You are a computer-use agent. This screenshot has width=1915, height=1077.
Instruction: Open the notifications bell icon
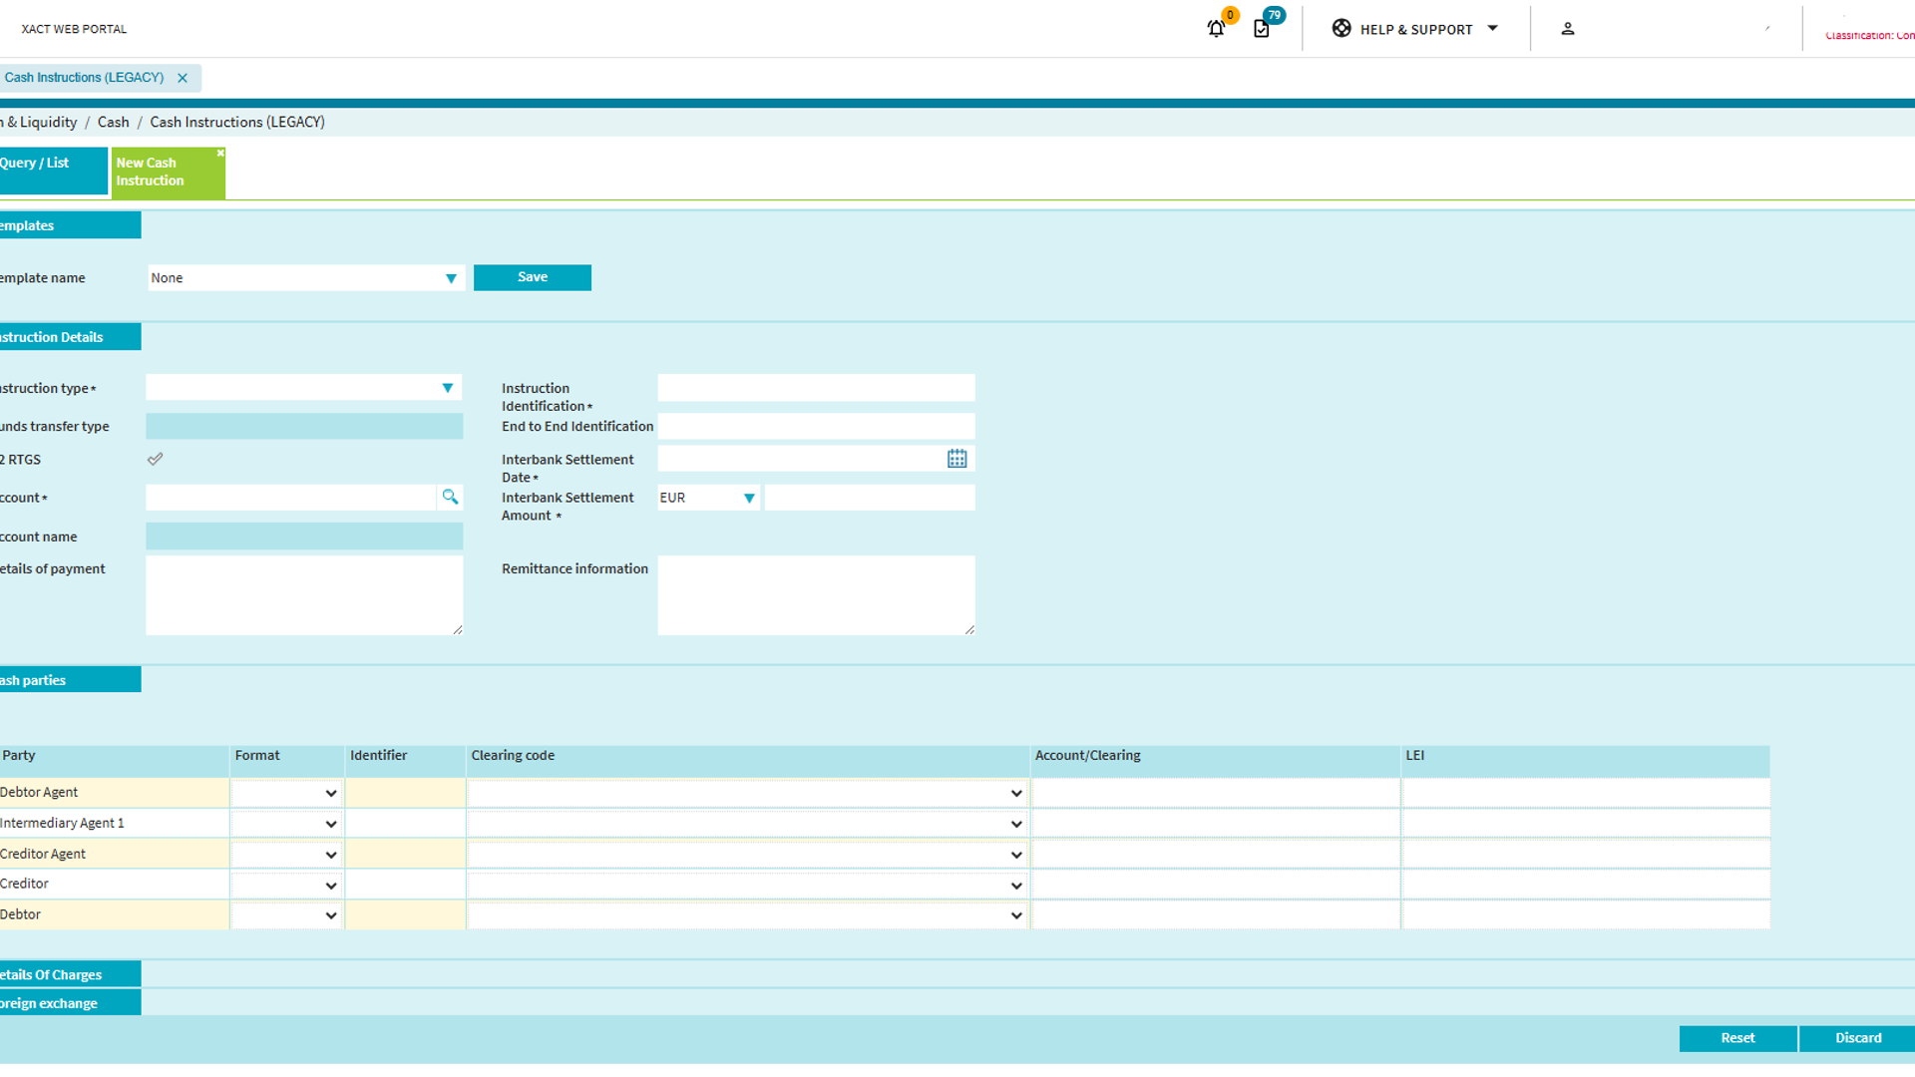coord(1215,29)
